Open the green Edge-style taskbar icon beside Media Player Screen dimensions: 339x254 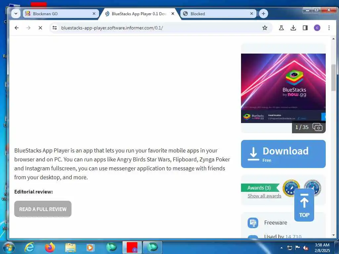[x=111, y=247]
